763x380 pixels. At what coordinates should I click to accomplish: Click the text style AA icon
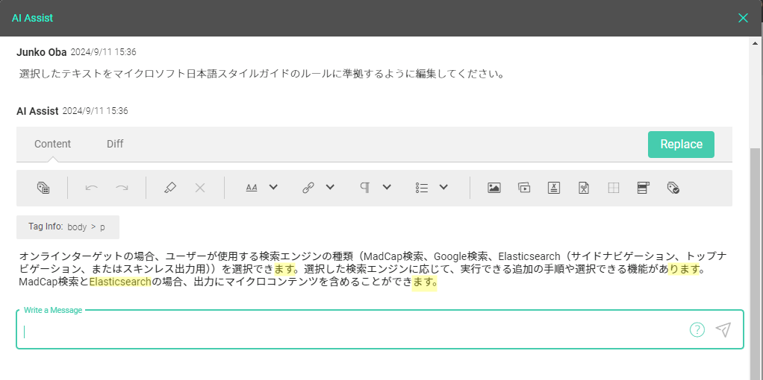252,188
